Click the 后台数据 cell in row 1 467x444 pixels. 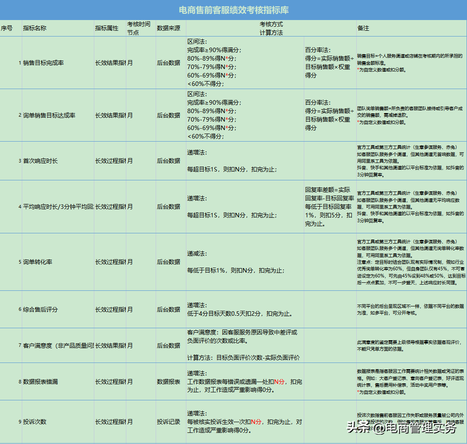coord(169,63)
